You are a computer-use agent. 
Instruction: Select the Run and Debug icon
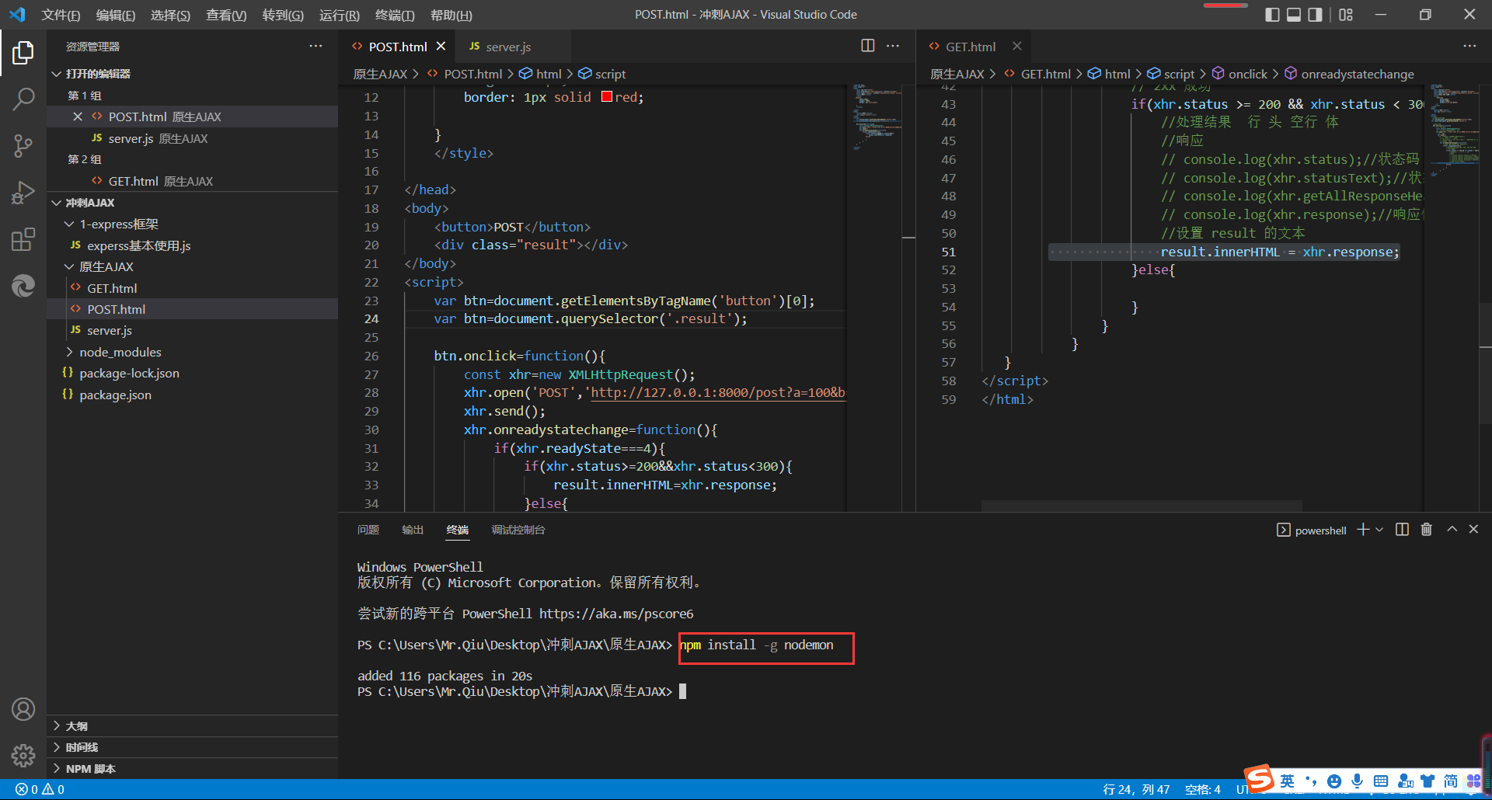point(23,193)
